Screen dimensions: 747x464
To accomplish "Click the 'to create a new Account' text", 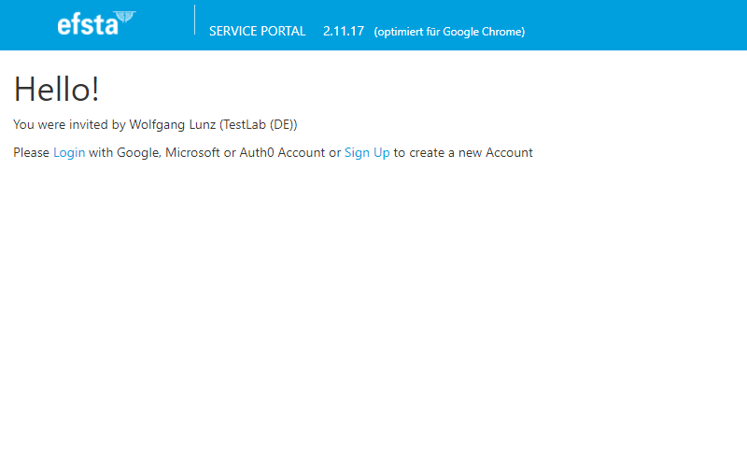I will (463, 153).
